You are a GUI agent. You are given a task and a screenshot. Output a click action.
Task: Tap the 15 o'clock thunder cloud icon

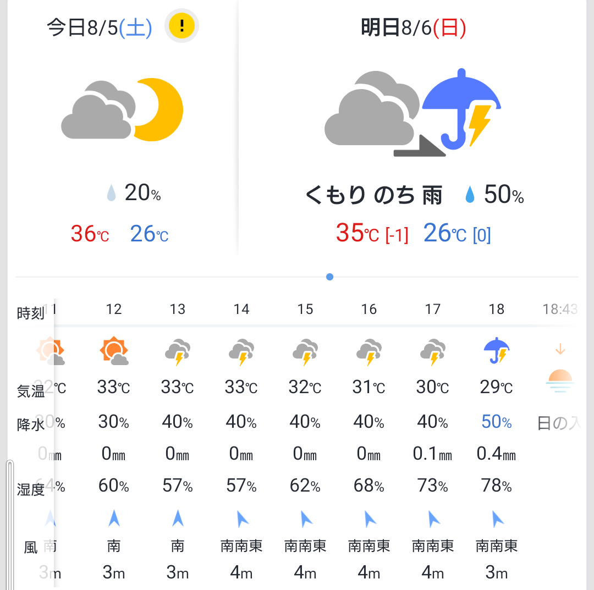[305, 352]
